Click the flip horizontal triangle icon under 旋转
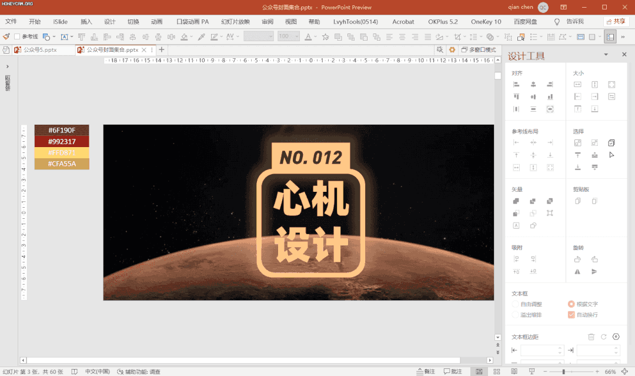 point(577,271)
